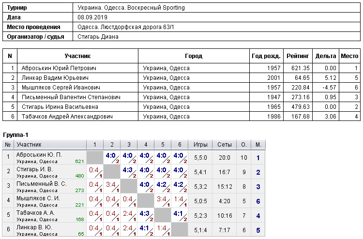Click score 1:4 in Мышляков's row
This screenshot has height=239, width=363.
[178, 199]
